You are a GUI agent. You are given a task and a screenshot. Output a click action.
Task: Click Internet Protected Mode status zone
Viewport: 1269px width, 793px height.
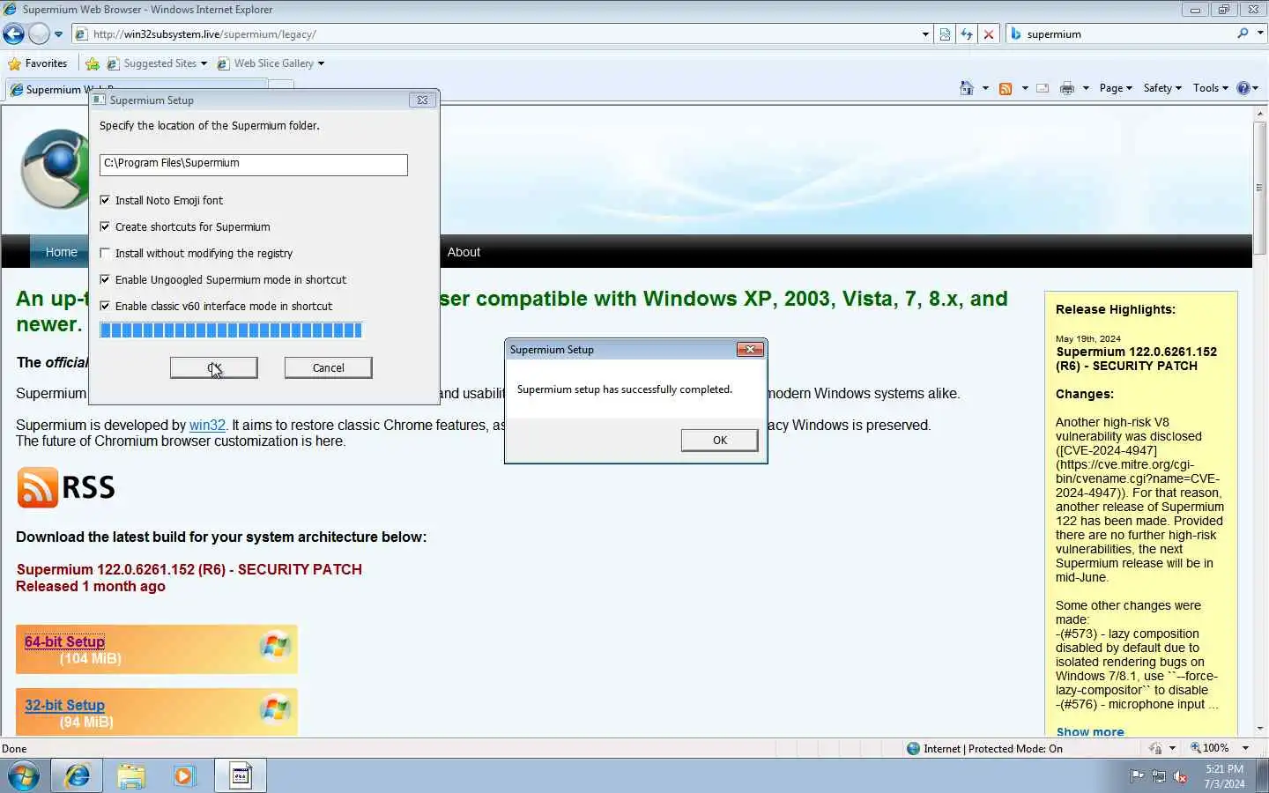pos(984,749)
